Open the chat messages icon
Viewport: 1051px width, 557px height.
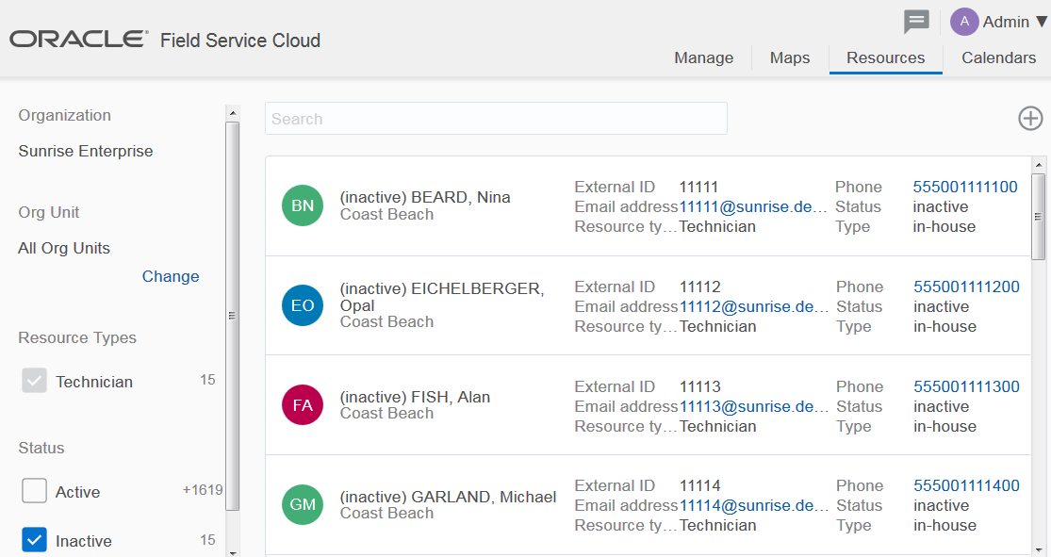(x=916, y=22)
